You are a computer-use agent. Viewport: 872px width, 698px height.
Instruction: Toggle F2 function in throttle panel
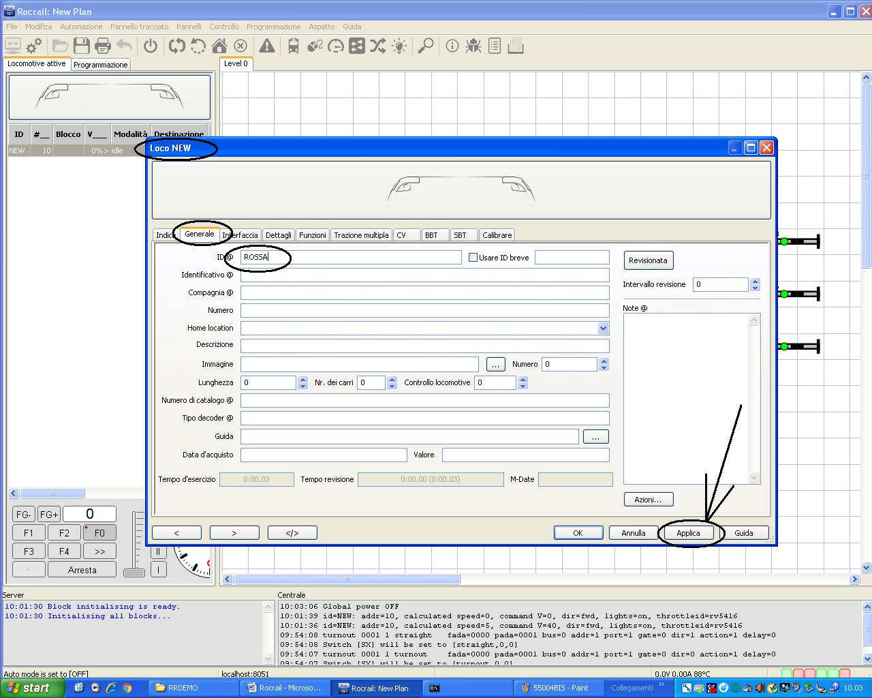pos(64,533)
